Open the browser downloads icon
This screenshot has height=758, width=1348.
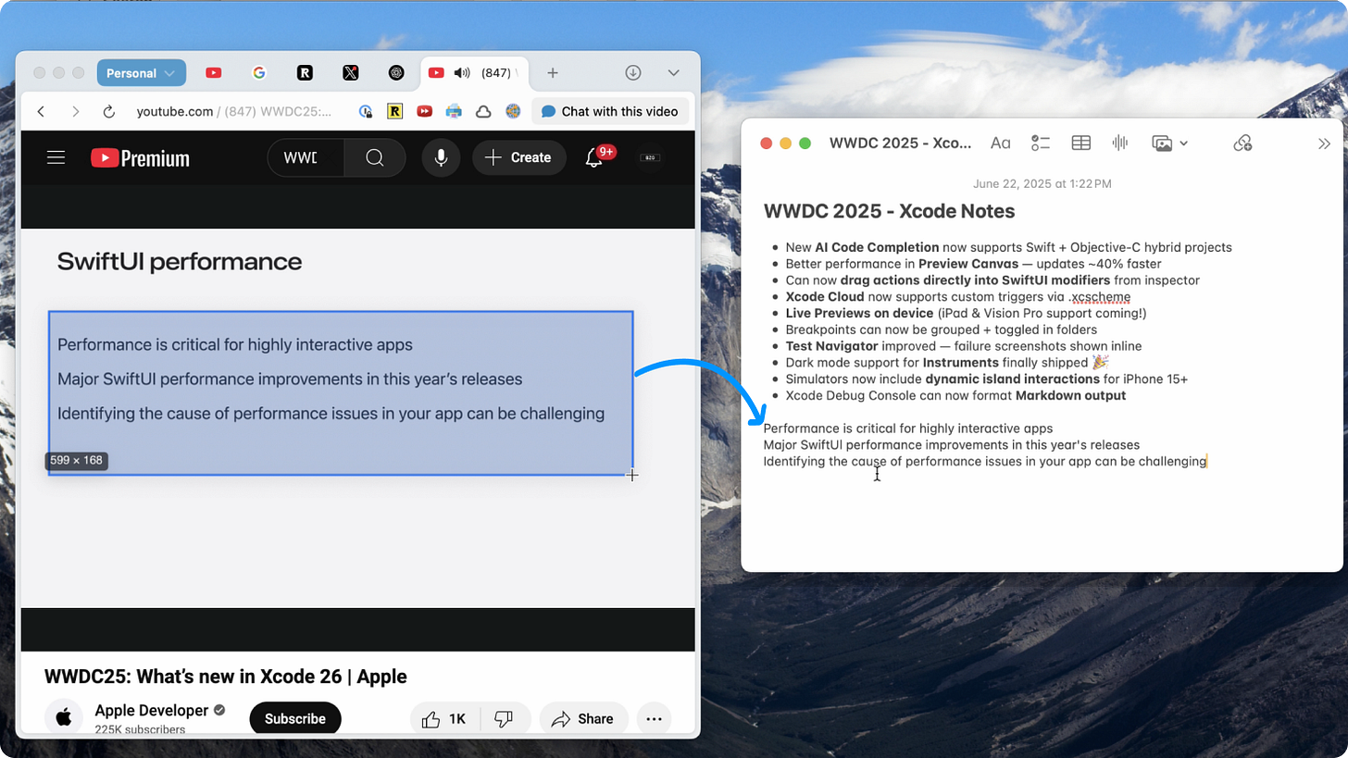click(x=633, y=73)
